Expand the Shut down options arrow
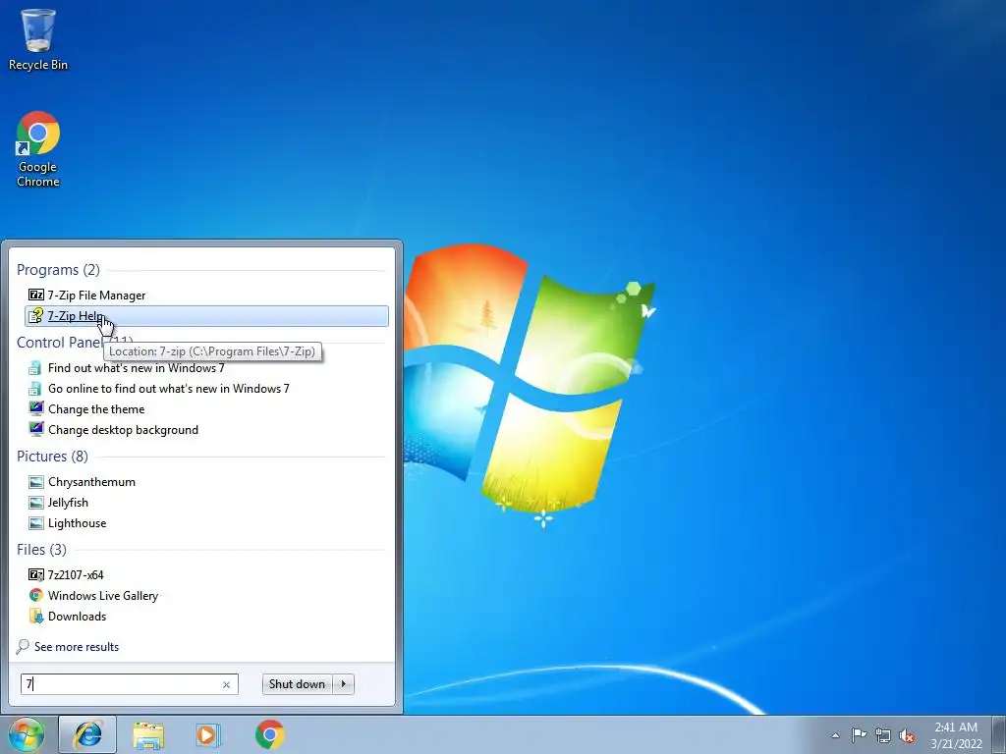 tap(344, 684)
